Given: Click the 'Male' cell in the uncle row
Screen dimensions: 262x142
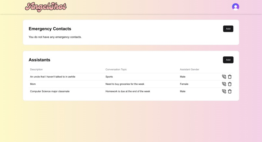Looking at the screenshot, I should coord(183,77).
